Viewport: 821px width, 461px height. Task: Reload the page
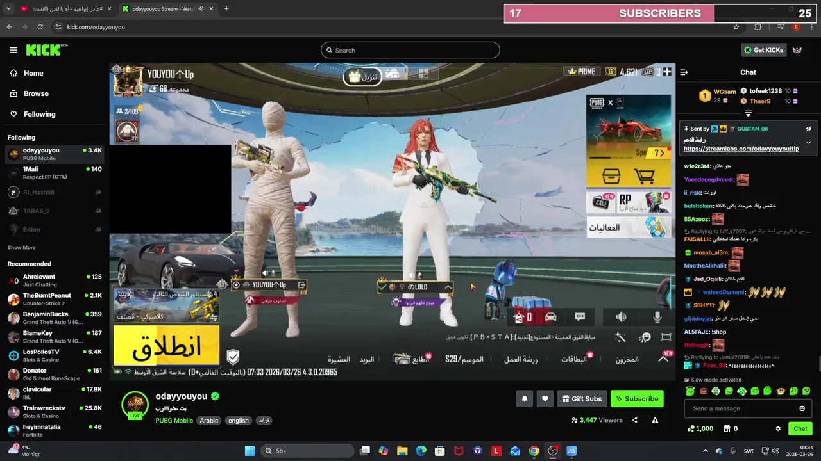click(x=40, y=27)
